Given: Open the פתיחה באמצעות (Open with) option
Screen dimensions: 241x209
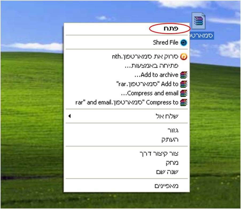Looking at the screenshot, I should pos(127,66).
